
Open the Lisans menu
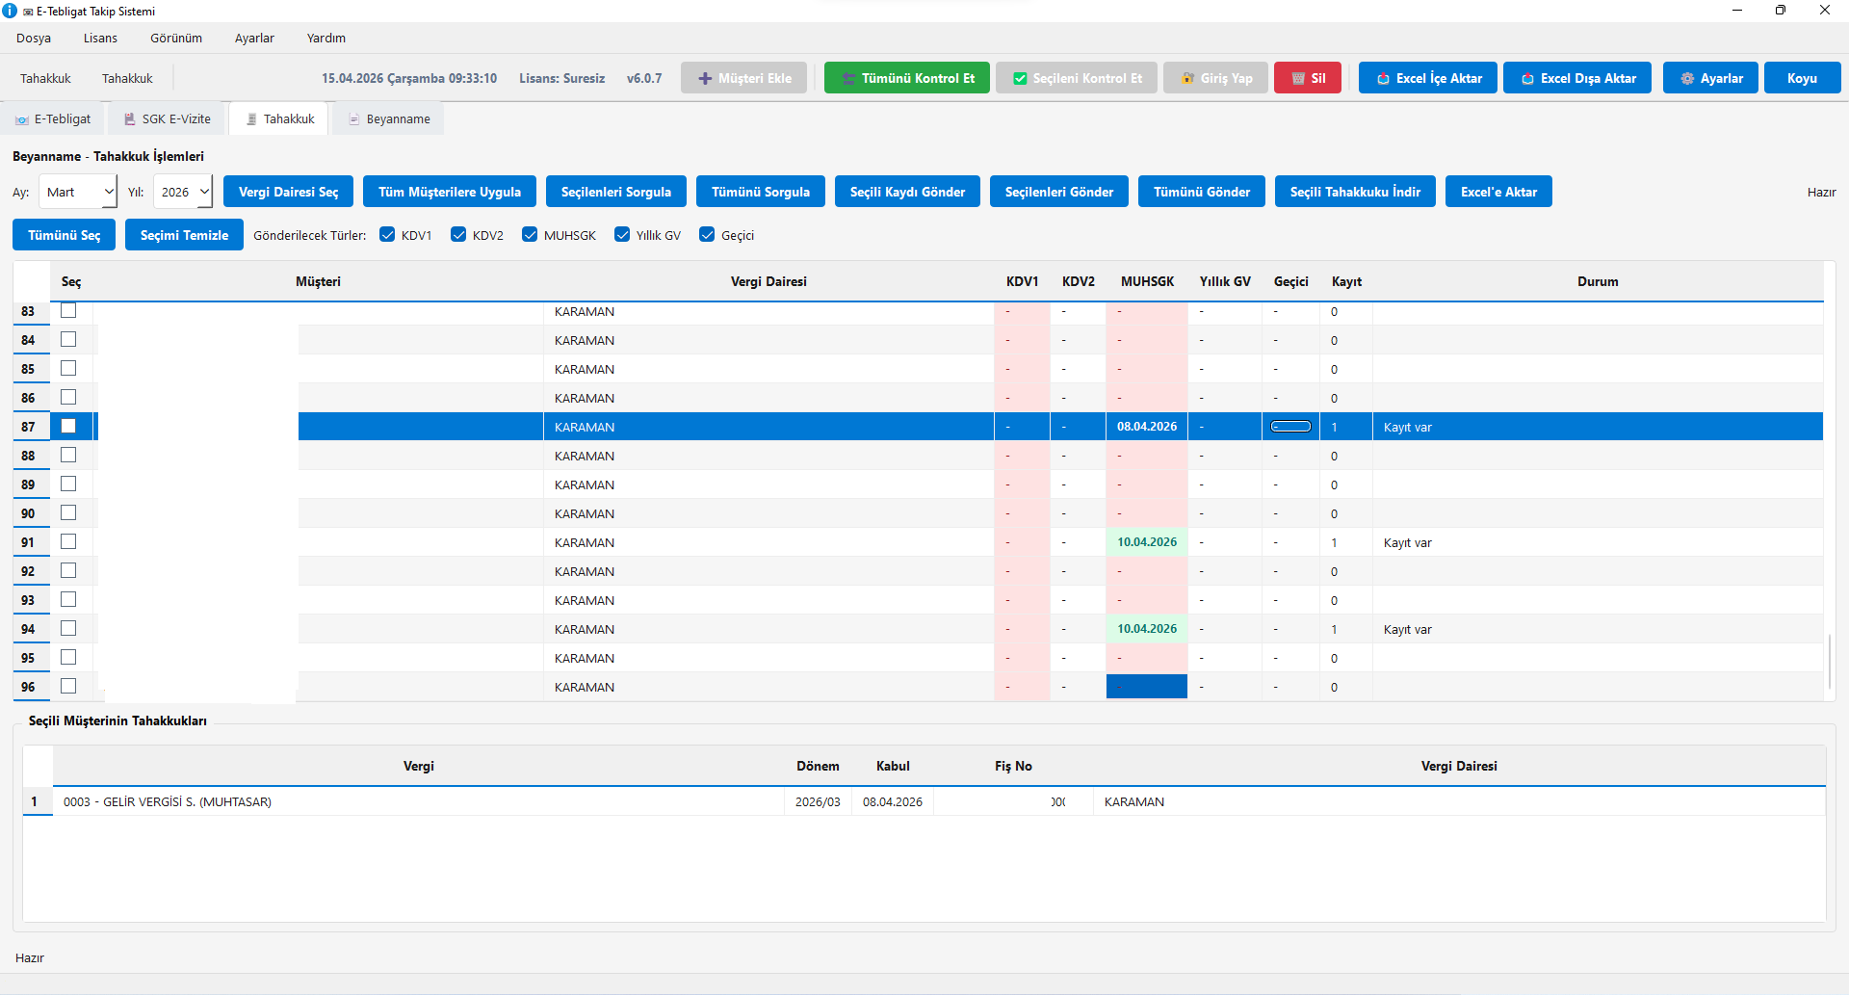[x=100, y=39]
